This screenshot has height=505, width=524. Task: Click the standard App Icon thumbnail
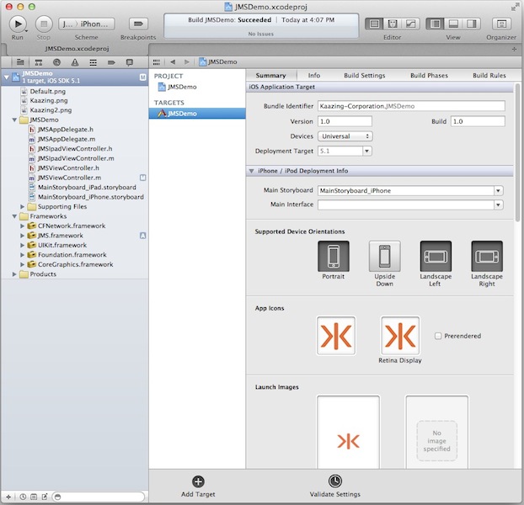(x=336, y=336)
